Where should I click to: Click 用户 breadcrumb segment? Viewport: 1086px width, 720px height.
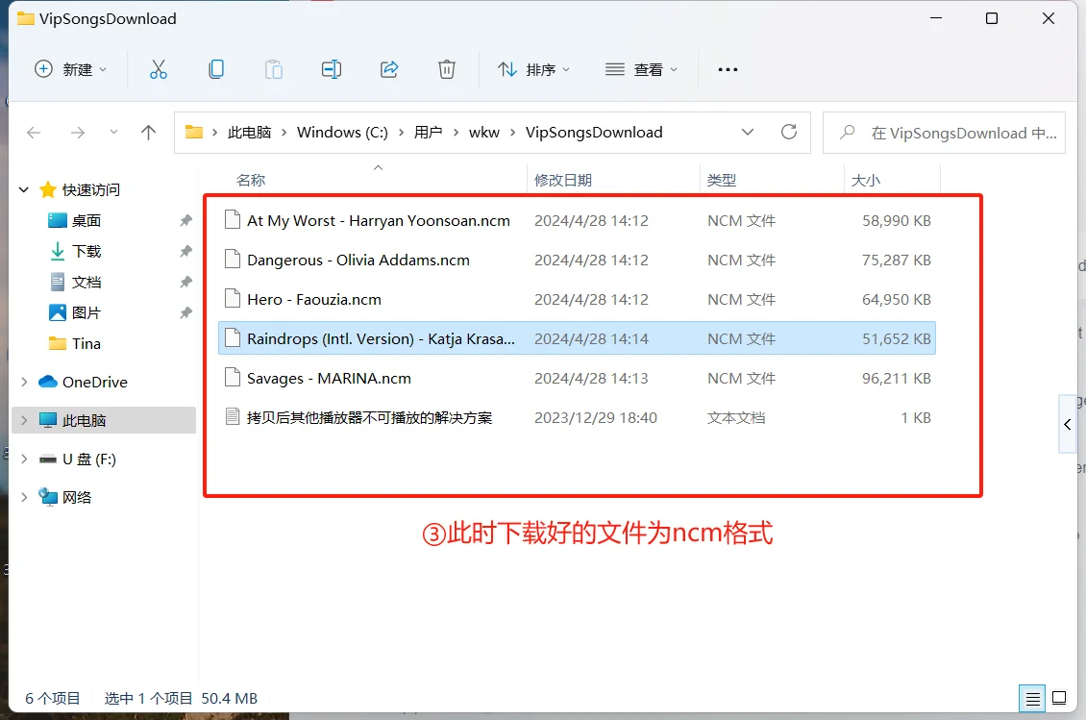428,133
